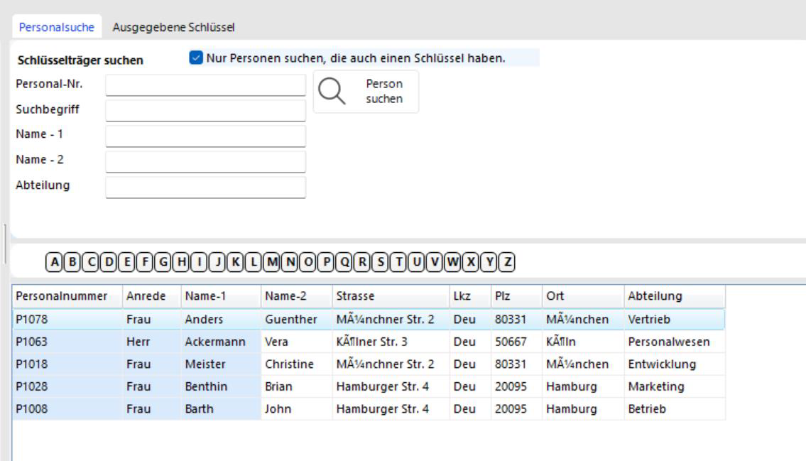
Task: Click into the Personal-Nr. input field
Action: click(205, 85)
